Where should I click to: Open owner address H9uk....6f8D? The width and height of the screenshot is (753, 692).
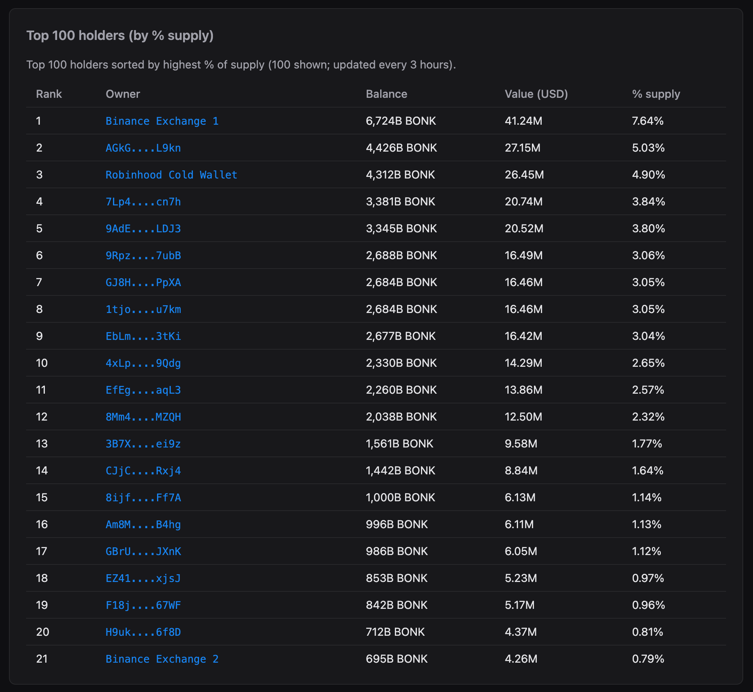(143, 632)
